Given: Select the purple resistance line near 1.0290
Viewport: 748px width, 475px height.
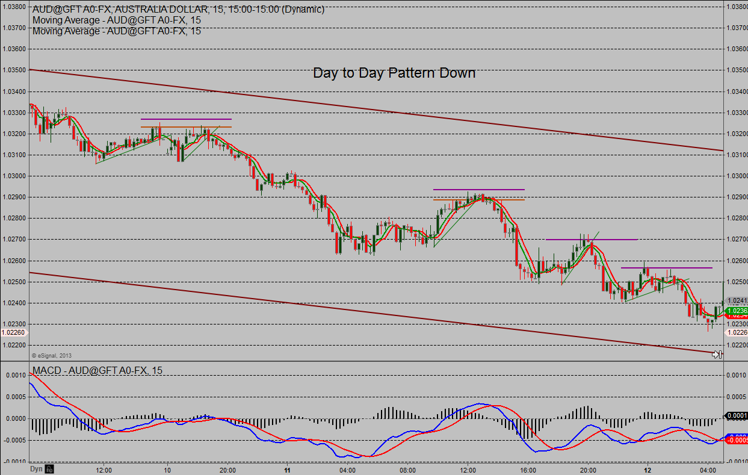Looking at the screenshot, I should (478, 190).
